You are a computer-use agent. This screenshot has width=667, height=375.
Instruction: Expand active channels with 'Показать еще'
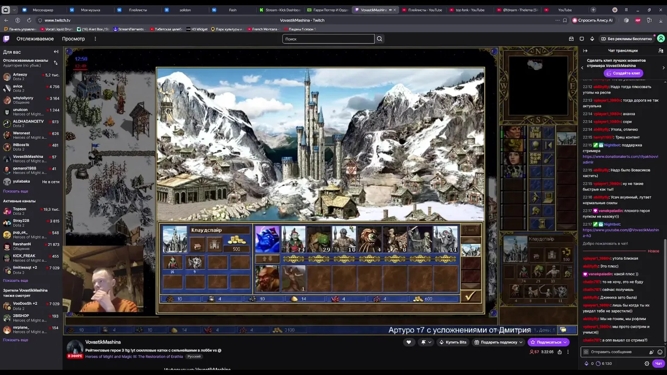[16, 280]
